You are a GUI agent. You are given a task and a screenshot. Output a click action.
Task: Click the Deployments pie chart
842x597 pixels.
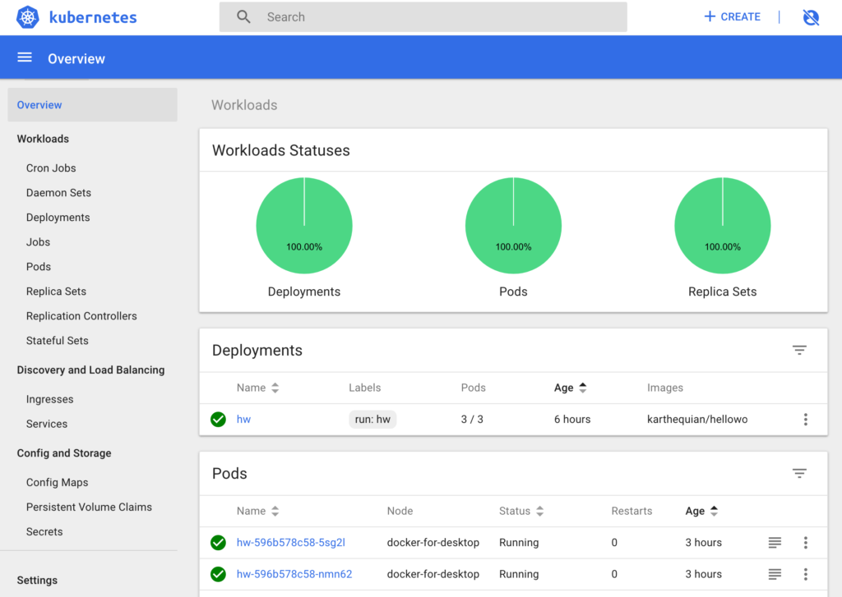[x=304, y=226]
